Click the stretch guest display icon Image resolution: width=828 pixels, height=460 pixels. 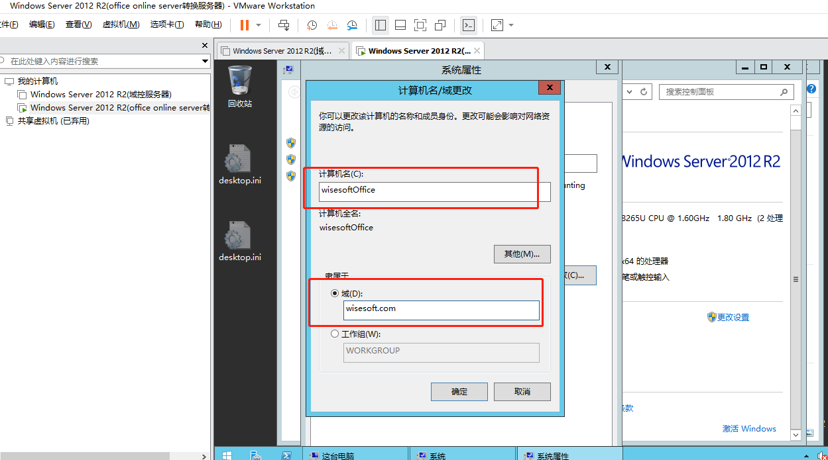497,25
